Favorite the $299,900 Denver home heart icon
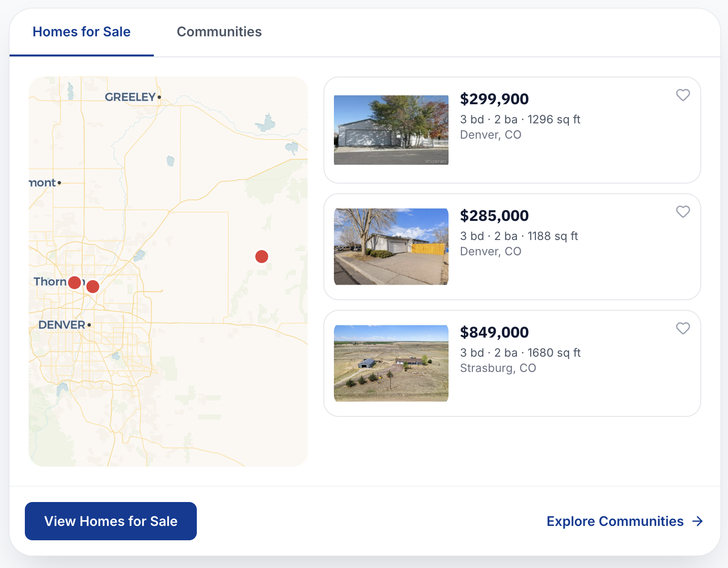This screenshot has width=728, height=568. click(683, 95)
